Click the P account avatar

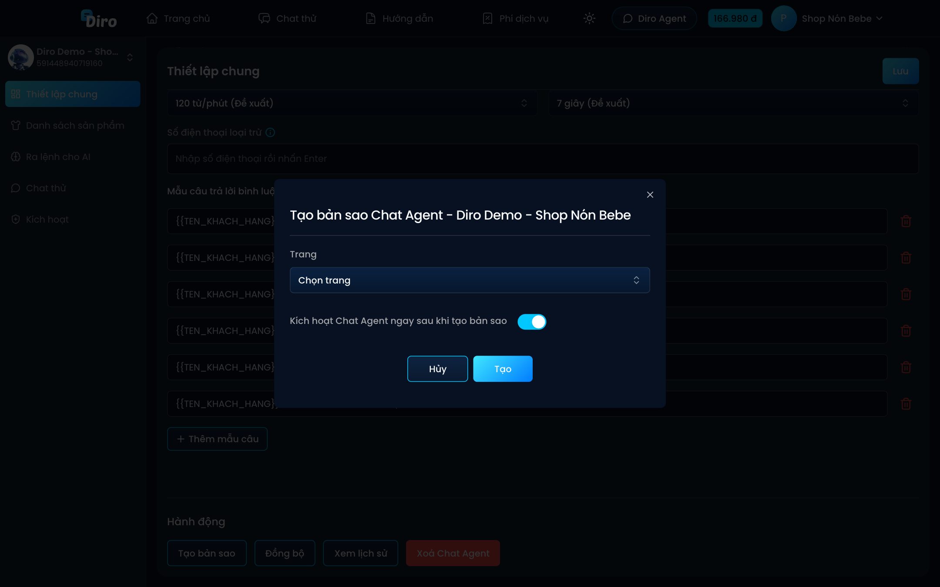coord(783,18)
